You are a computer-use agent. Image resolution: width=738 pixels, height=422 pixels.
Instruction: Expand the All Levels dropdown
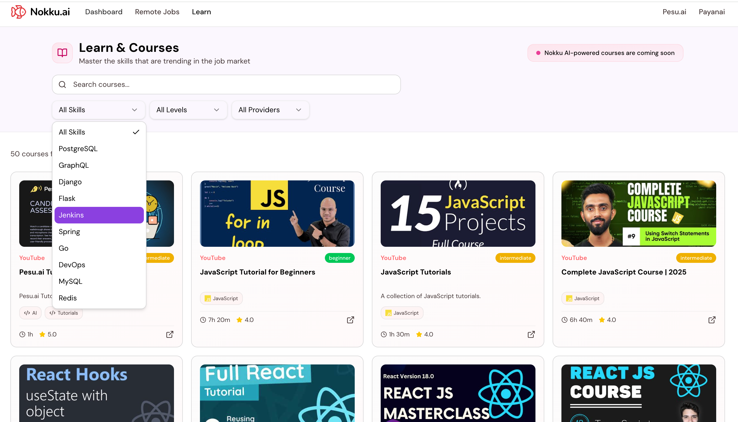[x=188, y=110]
